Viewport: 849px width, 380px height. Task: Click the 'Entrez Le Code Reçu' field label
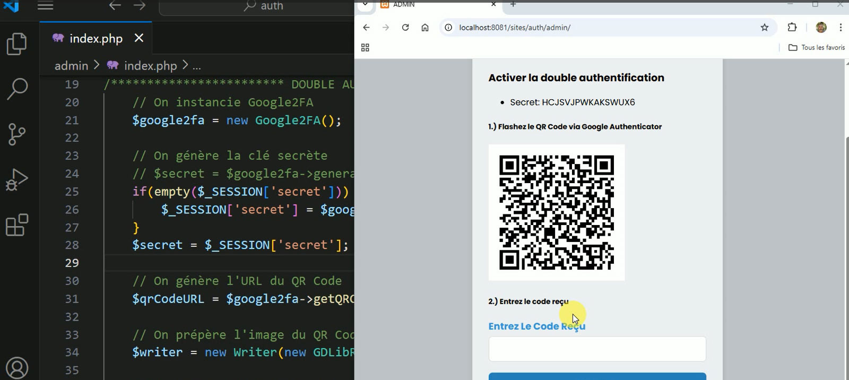[537, 326]
